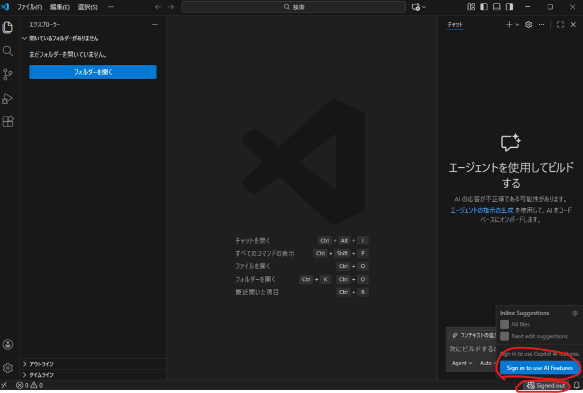This screenshot has width=583, height=393.
Task: Open the Manage gear in activity bar
Action: click(8, 367)
